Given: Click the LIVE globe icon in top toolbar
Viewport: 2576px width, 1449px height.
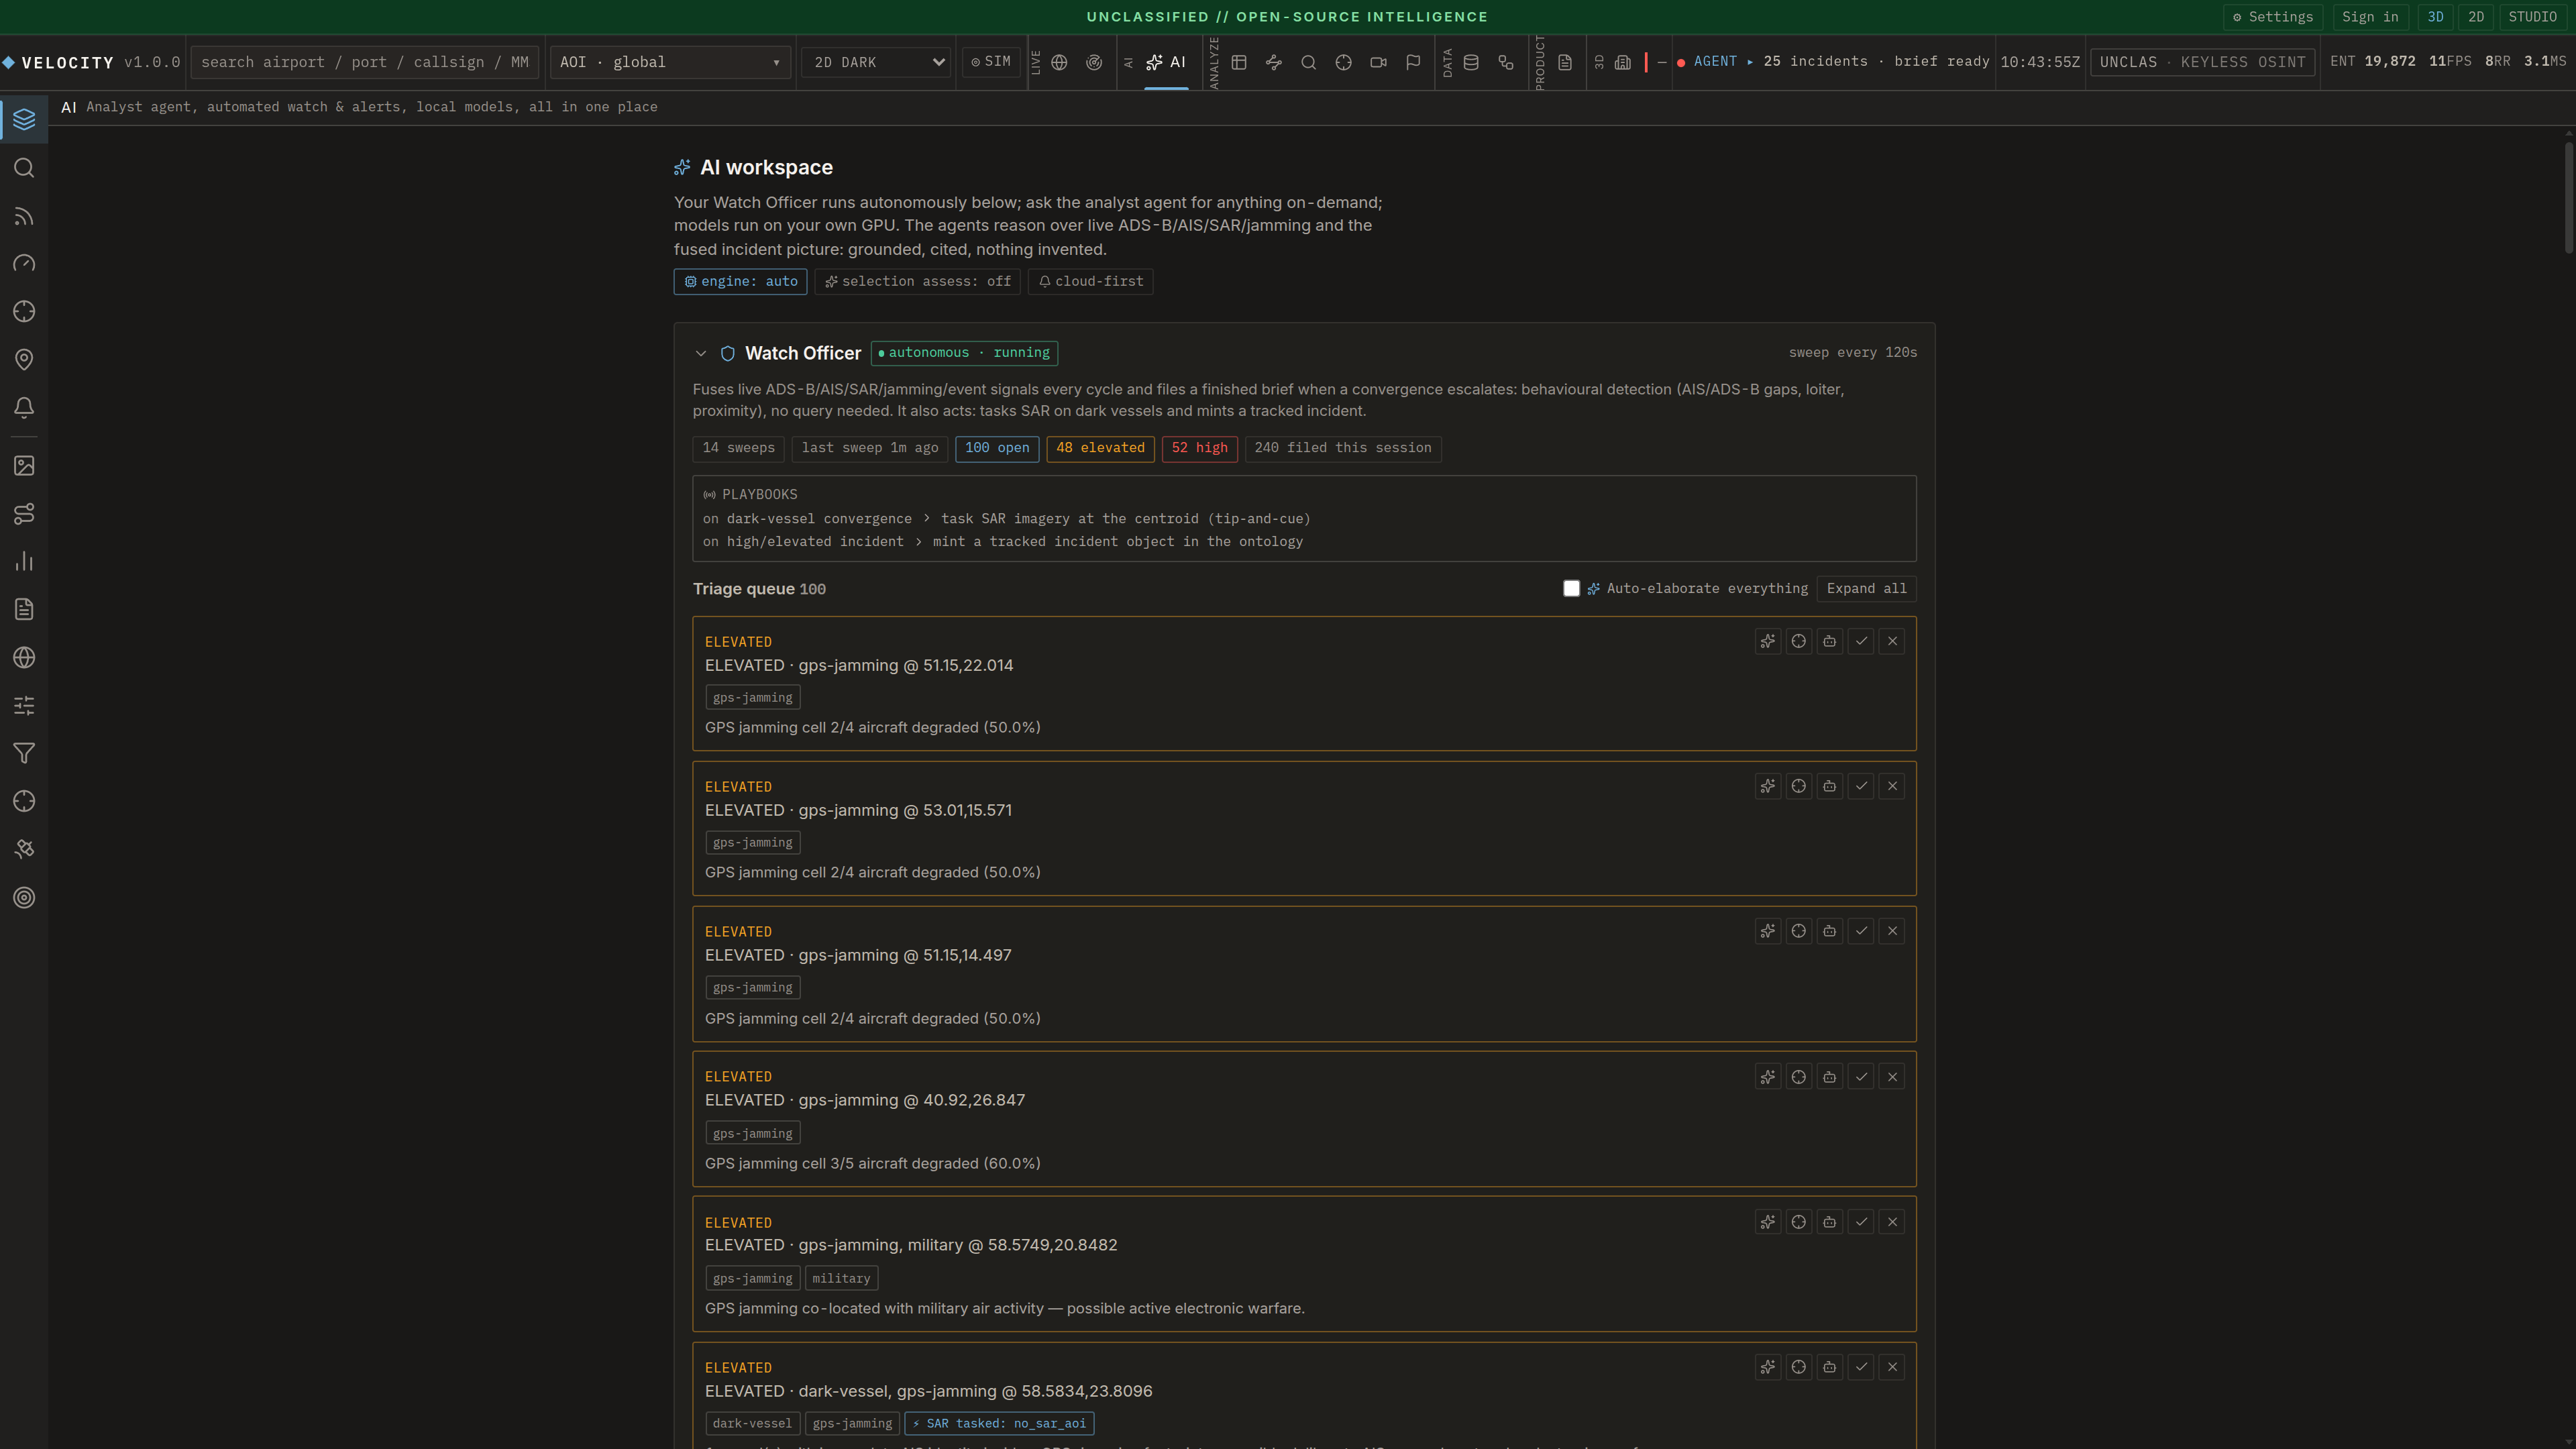Looking at the screenshot, I should (1059, 62).
